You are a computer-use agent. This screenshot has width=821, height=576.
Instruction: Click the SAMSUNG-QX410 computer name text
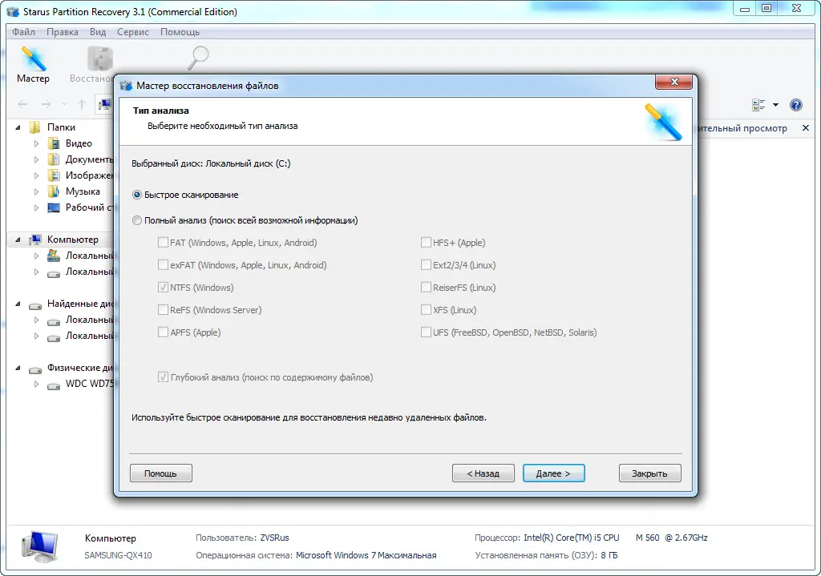[x=119, y=555]
